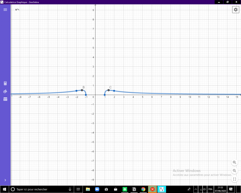The width and height of the screenshot is (241, 193).
Task: Open Google Chrome from the taskbar
Action: point(143,189)
